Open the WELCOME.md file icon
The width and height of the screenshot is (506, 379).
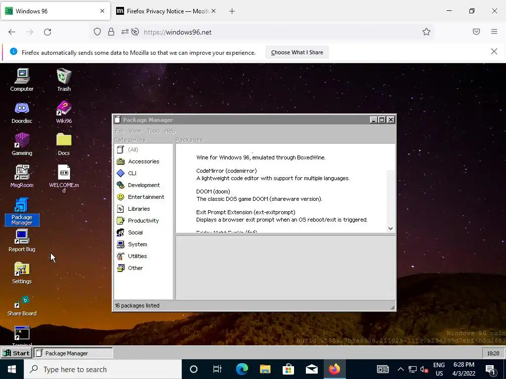point(64,178)
